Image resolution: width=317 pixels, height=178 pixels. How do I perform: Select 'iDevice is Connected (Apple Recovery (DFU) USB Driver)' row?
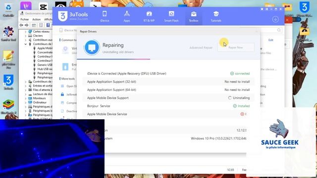point(168,74)
